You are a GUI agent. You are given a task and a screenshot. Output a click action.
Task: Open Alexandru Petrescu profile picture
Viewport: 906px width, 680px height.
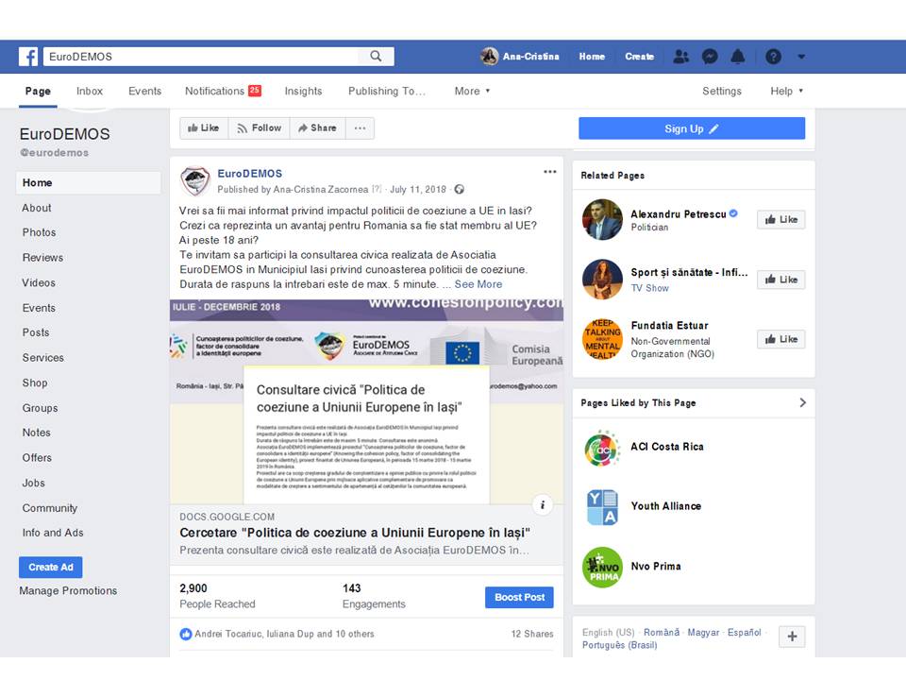tap(603, 220)
